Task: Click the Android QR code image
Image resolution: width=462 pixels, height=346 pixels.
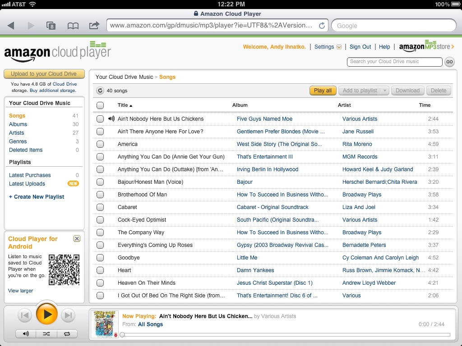Action: [64, 269]
